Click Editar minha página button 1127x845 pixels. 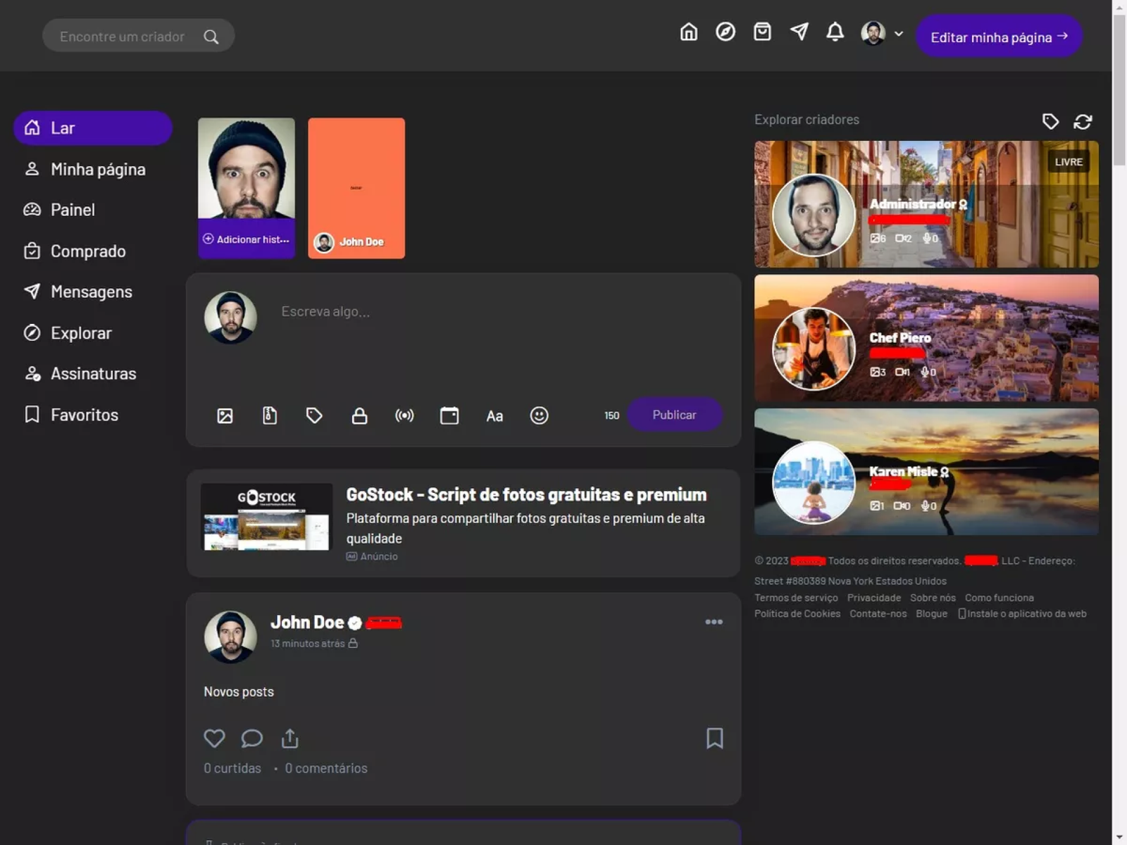click(998, 37)
